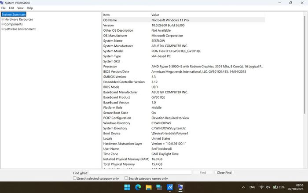Click GMT Daylight Time value
This screenshot has height=193, width=308.
click(165, 154)
